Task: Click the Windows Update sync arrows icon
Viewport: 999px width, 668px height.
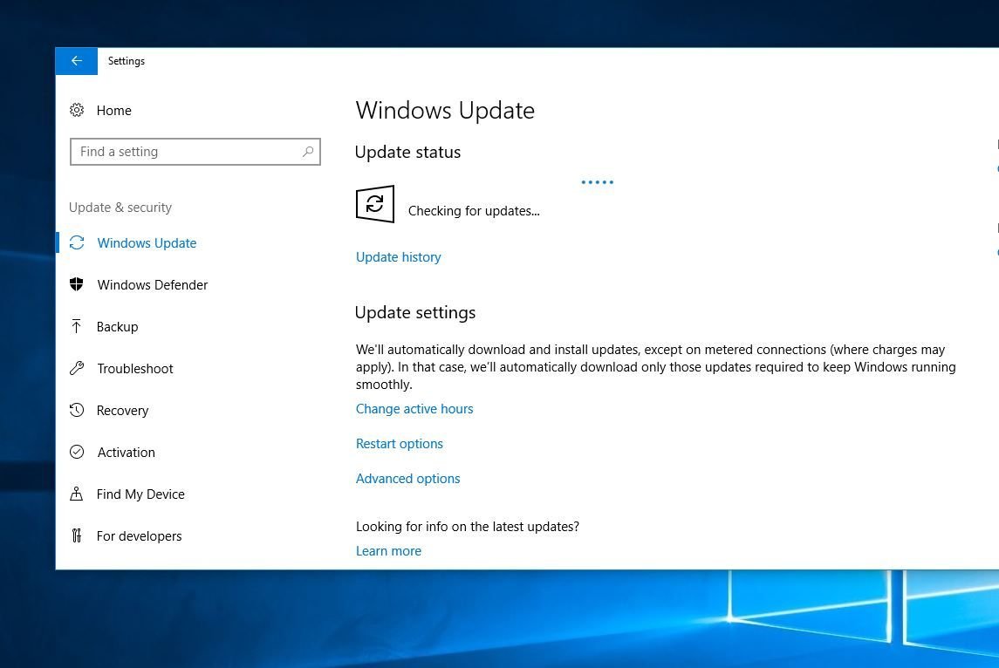Action: click(x=77, y=242)
